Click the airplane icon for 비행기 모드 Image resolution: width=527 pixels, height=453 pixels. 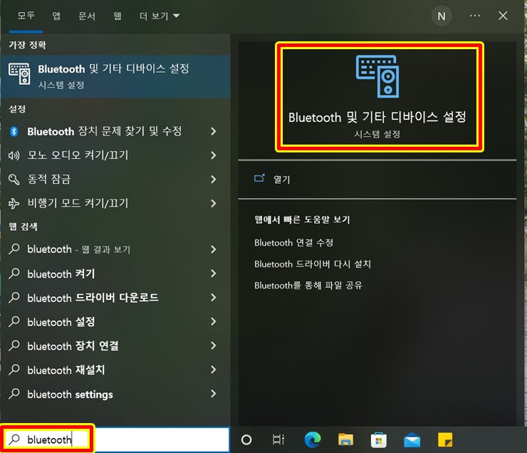pyautogui.click(x=14, y=203)
